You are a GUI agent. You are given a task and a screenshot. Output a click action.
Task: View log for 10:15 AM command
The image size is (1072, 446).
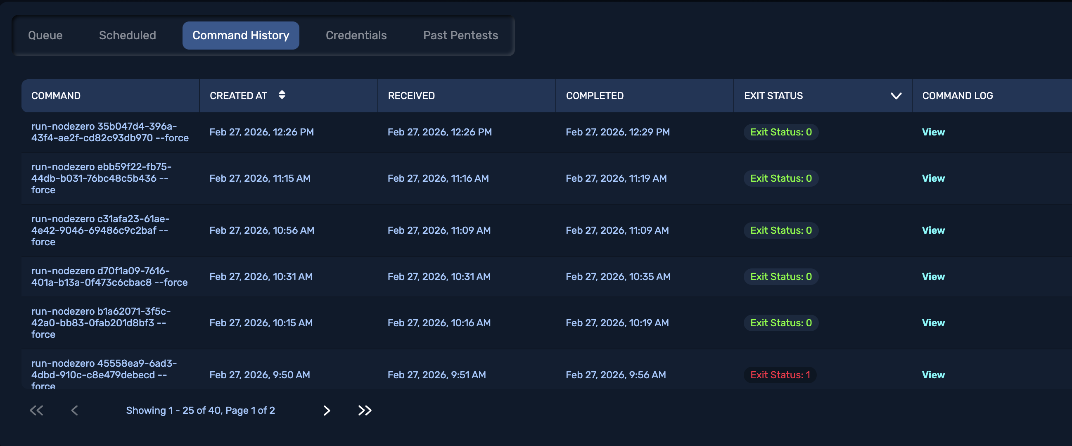[x=933, y=323]
